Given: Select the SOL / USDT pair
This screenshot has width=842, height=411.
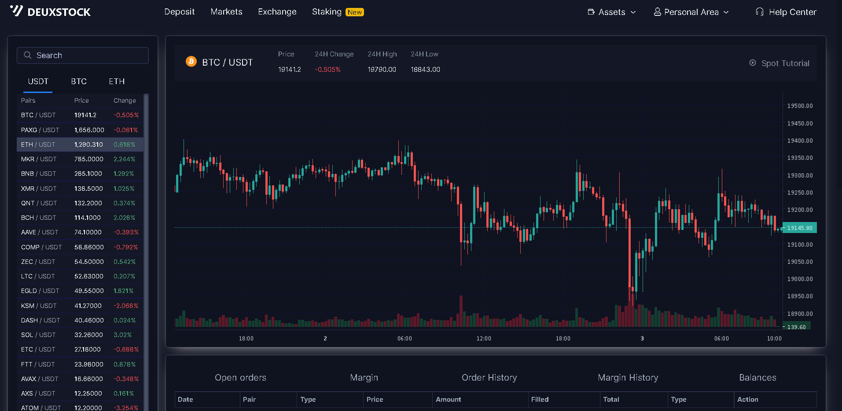Looking at the screenshot, I should click(x=80, y=335).
